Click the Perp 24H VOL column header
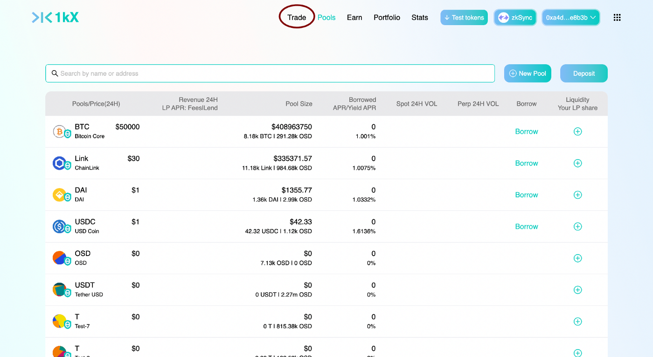The image size is (653, 357). pyautogui.click(x=478, y=104)
